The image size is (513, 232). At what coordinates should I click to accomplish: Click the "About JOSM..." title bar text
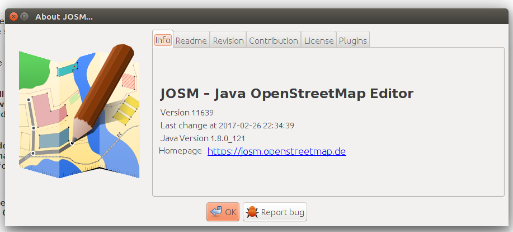pos(64,16)
